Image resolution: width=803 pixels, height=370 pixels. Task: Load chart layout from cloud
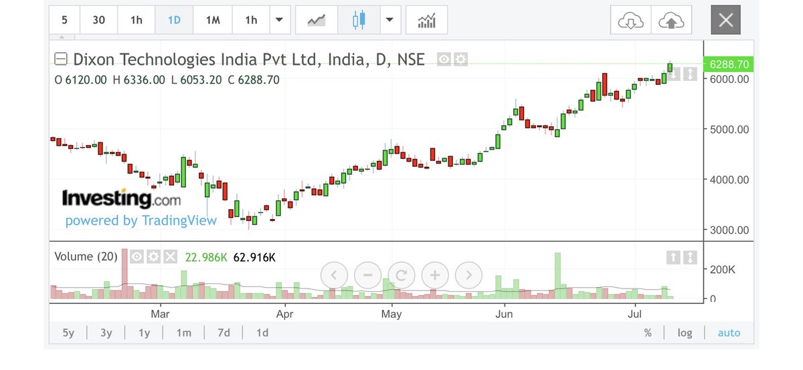[x=630, y=21]
